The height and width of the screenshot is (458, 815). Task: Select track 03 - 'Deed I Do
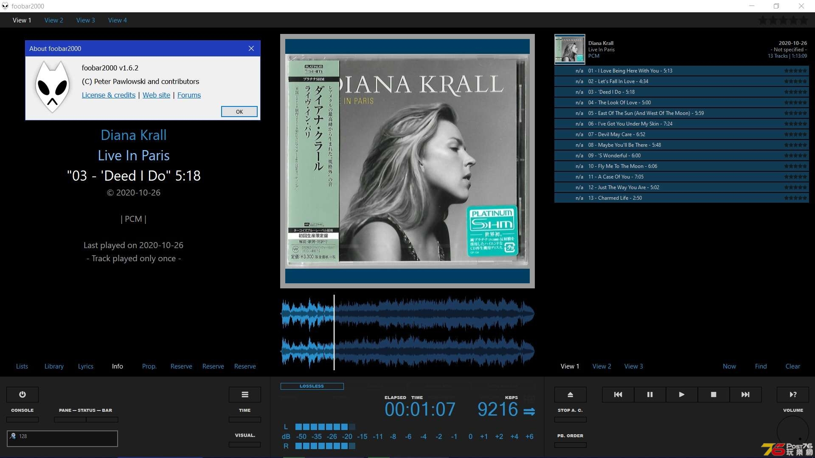pos(681,92)
